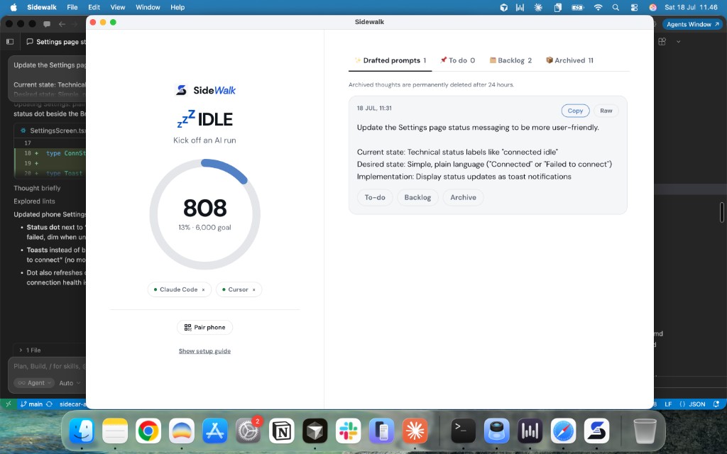Click the chat bubble icon in Cursor title bar
This screenshot has width=727, height=454.
point(47,23)
